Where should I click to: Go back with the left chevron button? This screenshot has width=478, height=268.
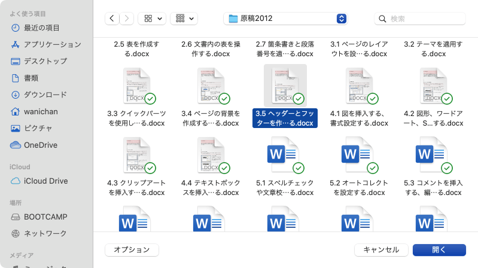112,19
